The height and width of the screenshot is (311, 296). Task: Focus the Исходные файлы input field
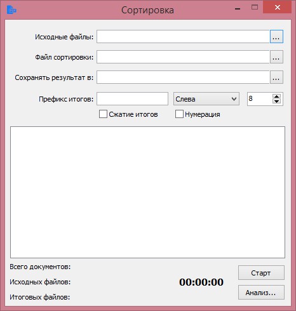183,37
